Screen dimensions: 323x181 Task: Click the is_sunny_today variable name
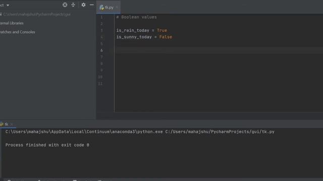point(134,37)
